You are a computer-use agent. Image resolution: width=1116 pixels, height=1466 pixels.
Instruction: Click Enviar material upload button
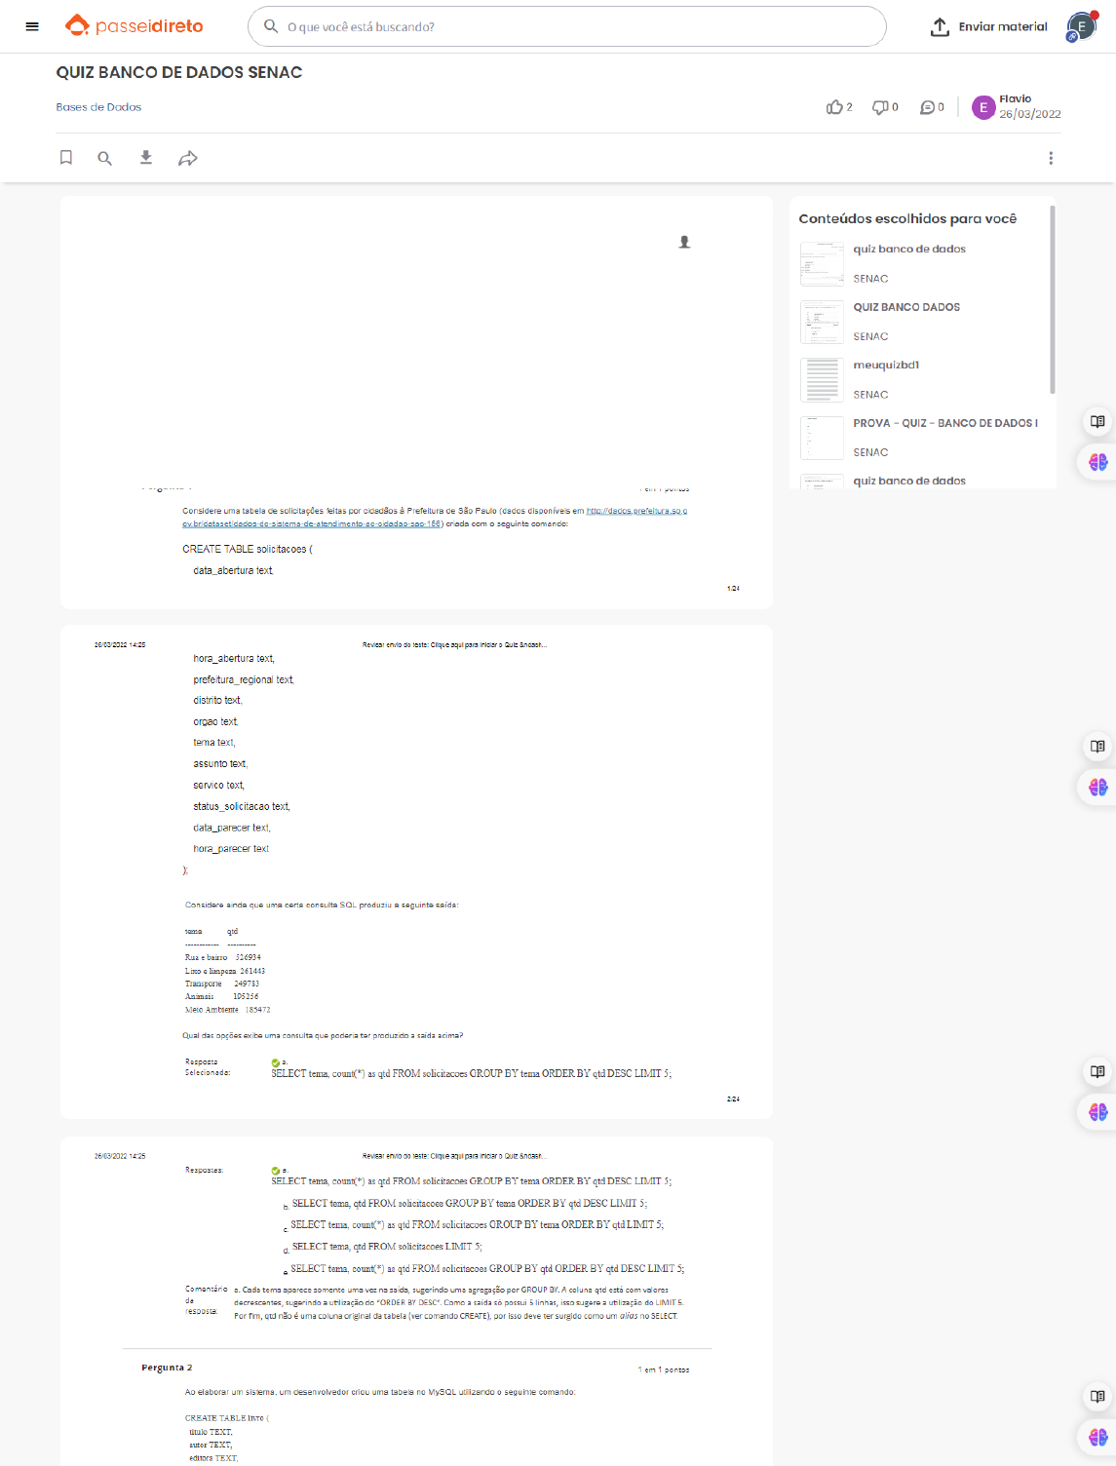pyautogui.click(x=988, y=26)
